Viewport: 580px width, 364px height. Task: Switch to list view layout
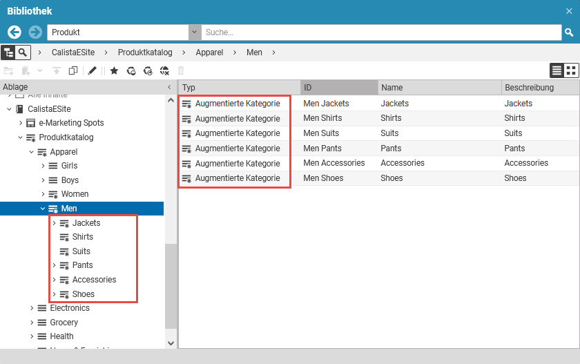point(557,70)
